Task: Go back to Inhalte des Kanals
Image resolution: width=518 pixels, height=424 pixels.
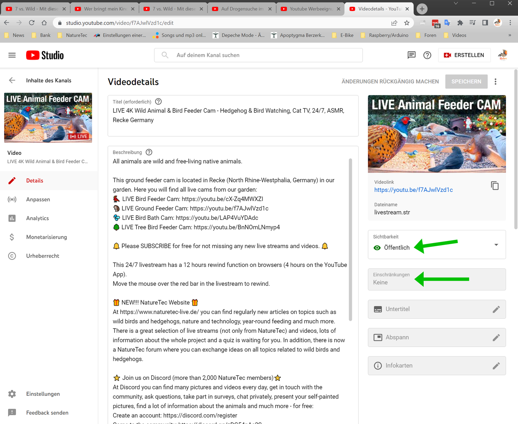Action: click(x=12, y=81)
